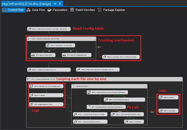Open the Package Explorer tab
The height and width of the screenshot is (130, 187).
(111, 10)
